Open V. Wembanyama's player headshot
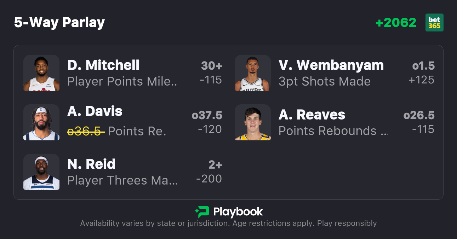The height and width of the screenshot is (239, 457). click(253, 73)
